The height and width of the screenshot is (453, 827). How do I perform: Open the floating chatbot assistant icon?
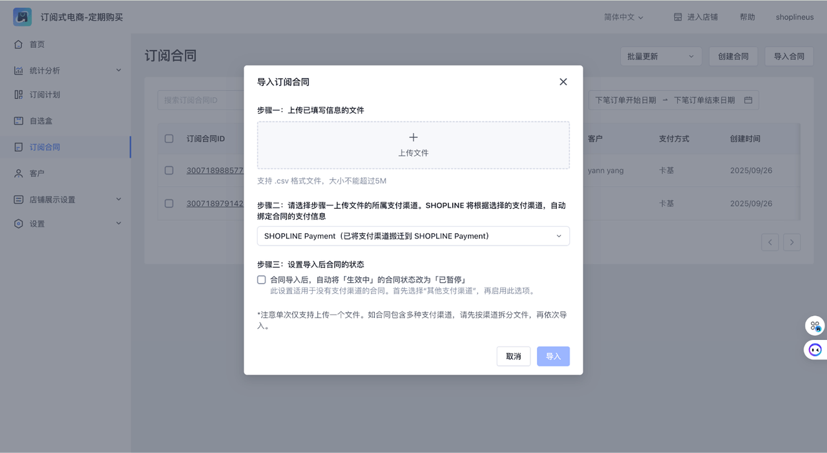815,350
